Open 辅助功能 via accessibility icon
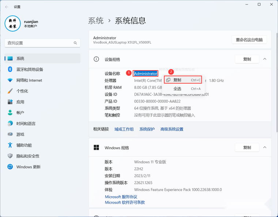This screenshot has height=217, width=278. point(10,145)
